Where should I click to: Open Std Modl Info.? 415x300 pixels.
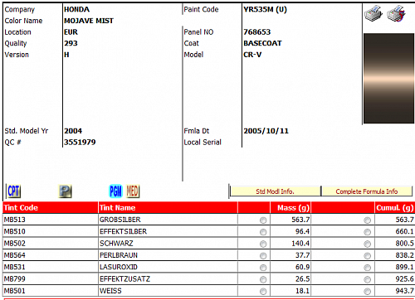pyautogui.click(x=275, y=191)
